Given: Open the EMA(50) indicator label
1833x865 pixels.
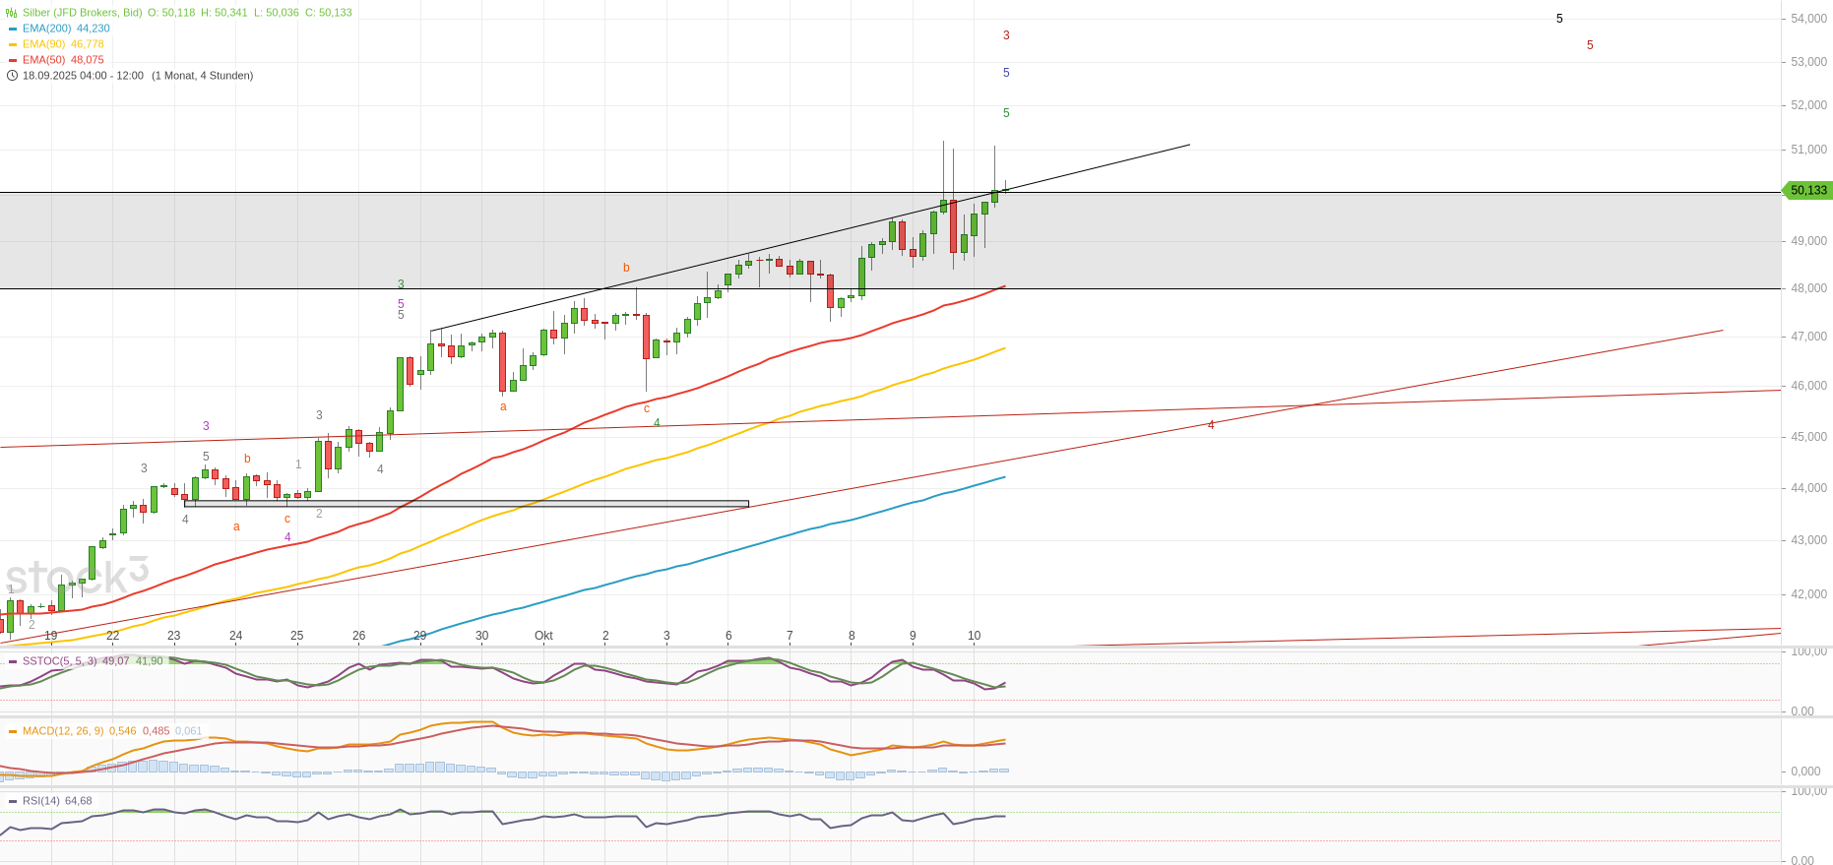Looking at the screenshot, I should [43, 60].
